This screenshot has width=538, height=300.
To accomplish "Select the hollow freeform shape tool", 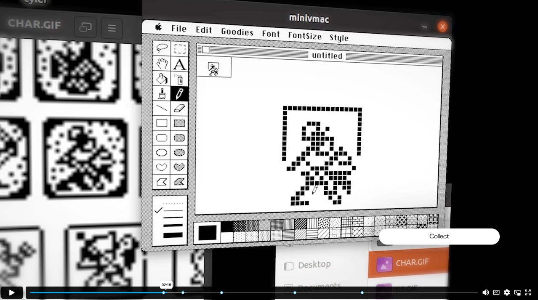I will pyautogui.click(x=162, y=167).
